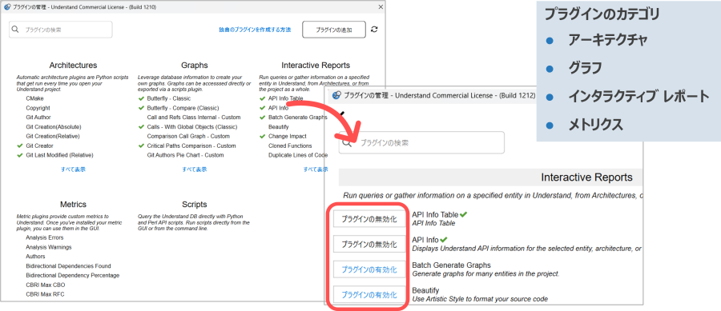Click green checkmark next to Git Creator
The image size is (721, 311).
[19, 146]
